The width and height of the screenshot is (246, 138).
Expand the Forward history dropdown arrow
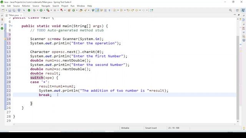(x=147, y=10)
